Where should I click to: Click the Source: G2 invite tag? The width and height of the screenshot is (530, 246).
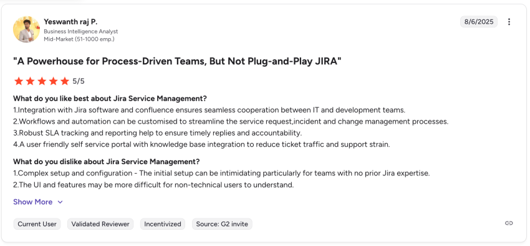[x=222, y=224]
